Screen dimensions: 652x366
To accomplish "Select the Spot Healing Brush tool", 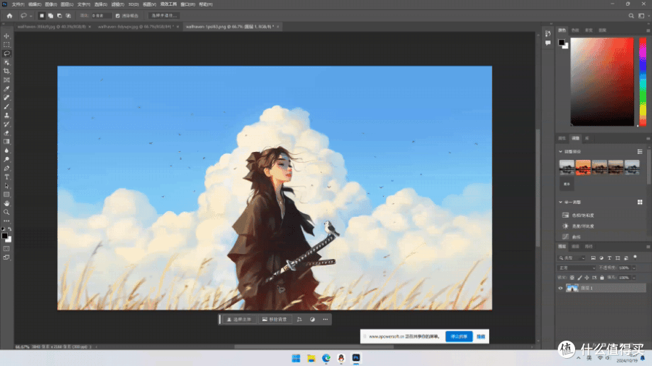I will (x=7, y=98).
